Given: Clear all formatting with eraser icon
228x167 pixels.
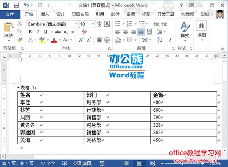Looking at the screenshot, I should tap(84, 32).
